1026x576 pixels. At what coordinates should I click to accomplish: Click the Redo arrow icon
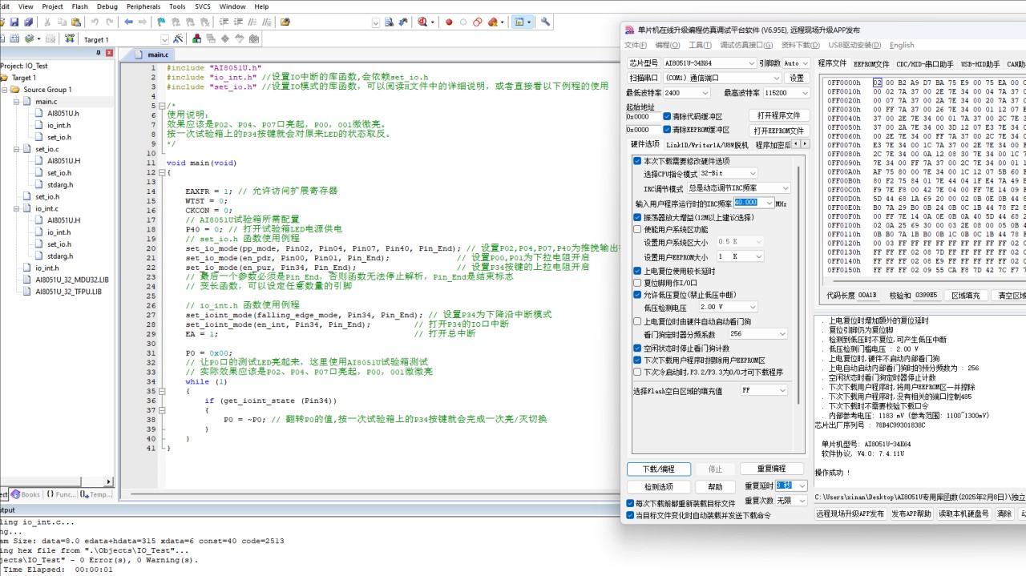(x=111, y=22)
